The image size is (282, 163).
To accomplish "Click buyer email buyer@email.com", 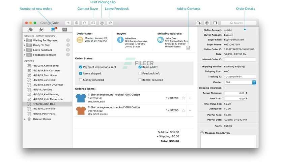I will click(234, 40).
